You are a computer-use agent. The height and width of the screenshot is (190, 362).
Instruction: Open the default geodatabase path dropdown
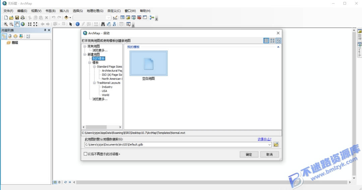269,144
